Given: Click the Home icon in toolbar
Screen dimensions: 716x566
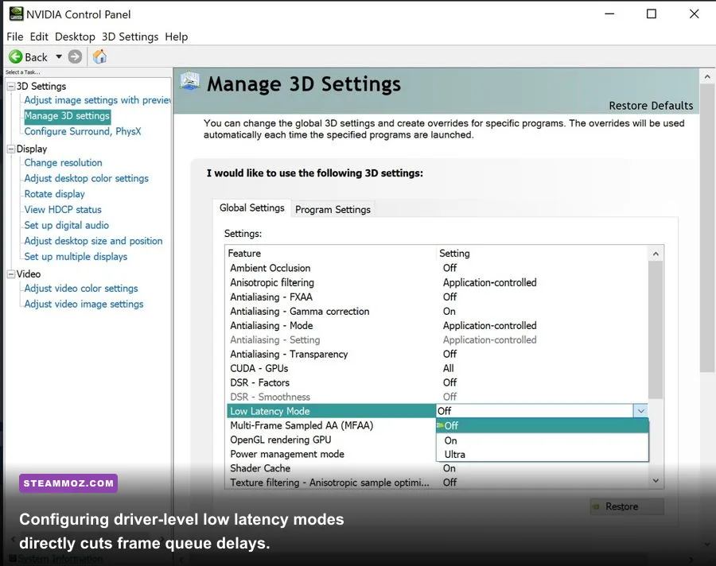Looking at the screenshot, I should [99, 56].
